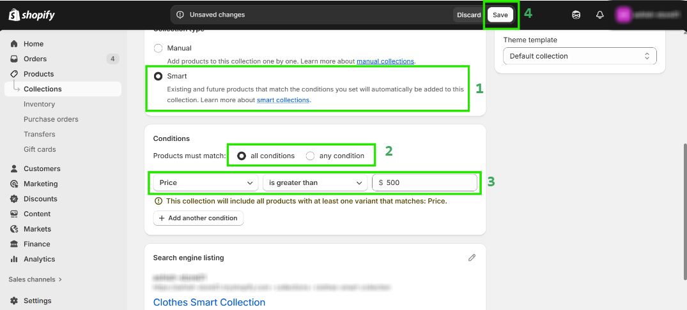Open the Price condition field dropdown
The width and height of the screenshot is (687, 310).
pos(206,183)
